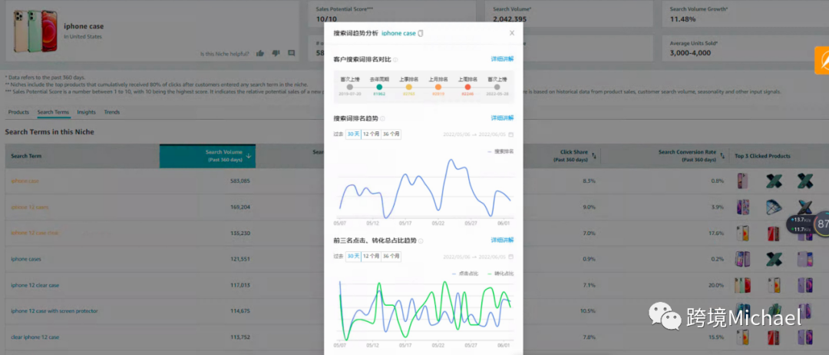Select 36个月 range in 前三名点击 trend section
The image size is (829, 355).
[391, 257]
